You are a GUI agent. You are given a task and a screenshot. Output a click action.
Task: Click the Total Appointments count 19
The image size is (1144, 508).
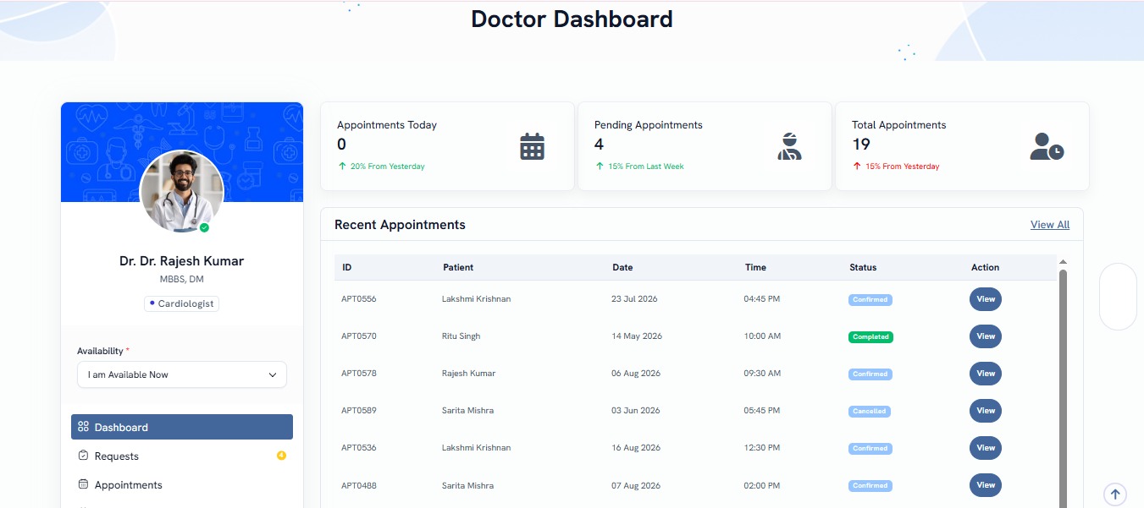(861, 145)
